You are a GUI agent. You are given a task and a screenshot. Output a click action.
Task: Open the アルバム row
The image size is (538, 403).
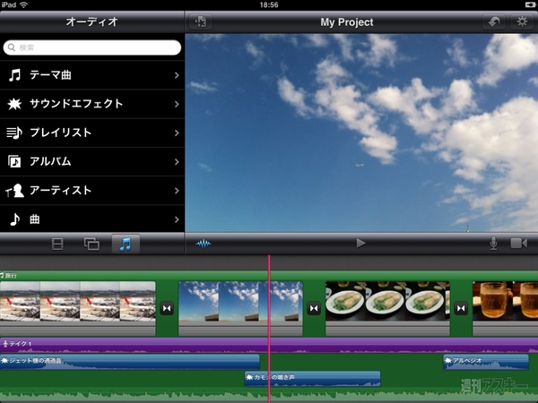click(x=92, y=161)
